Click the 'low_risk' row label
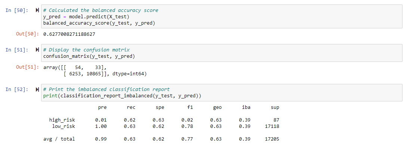Viewport: 407px width, 154px height. click(x=63, y=126)
